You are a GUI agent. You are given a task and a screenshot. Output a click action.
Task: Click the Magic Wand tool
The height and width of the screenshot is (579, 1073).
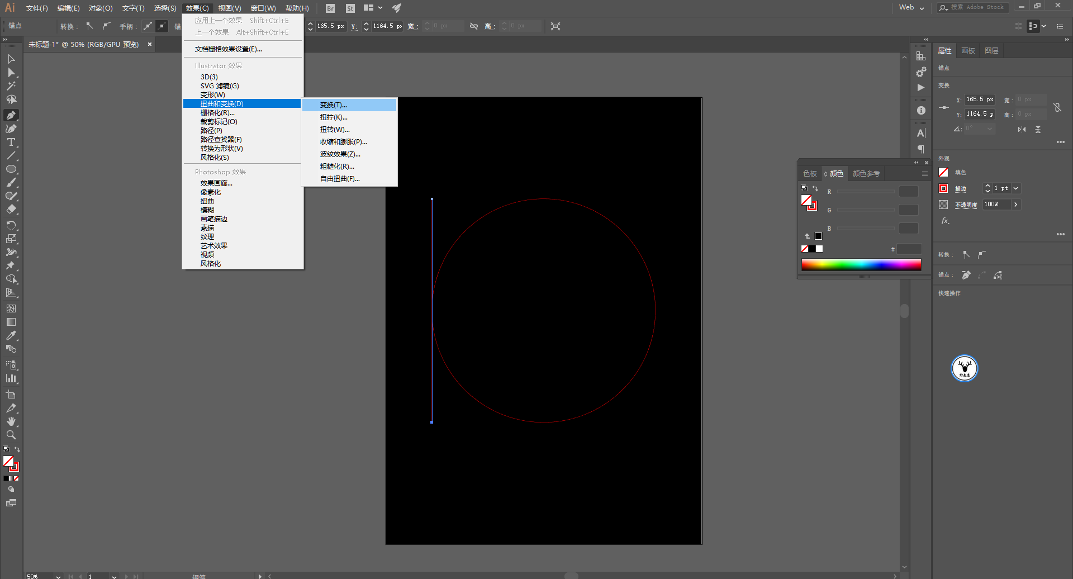click(x=11, y=86)
